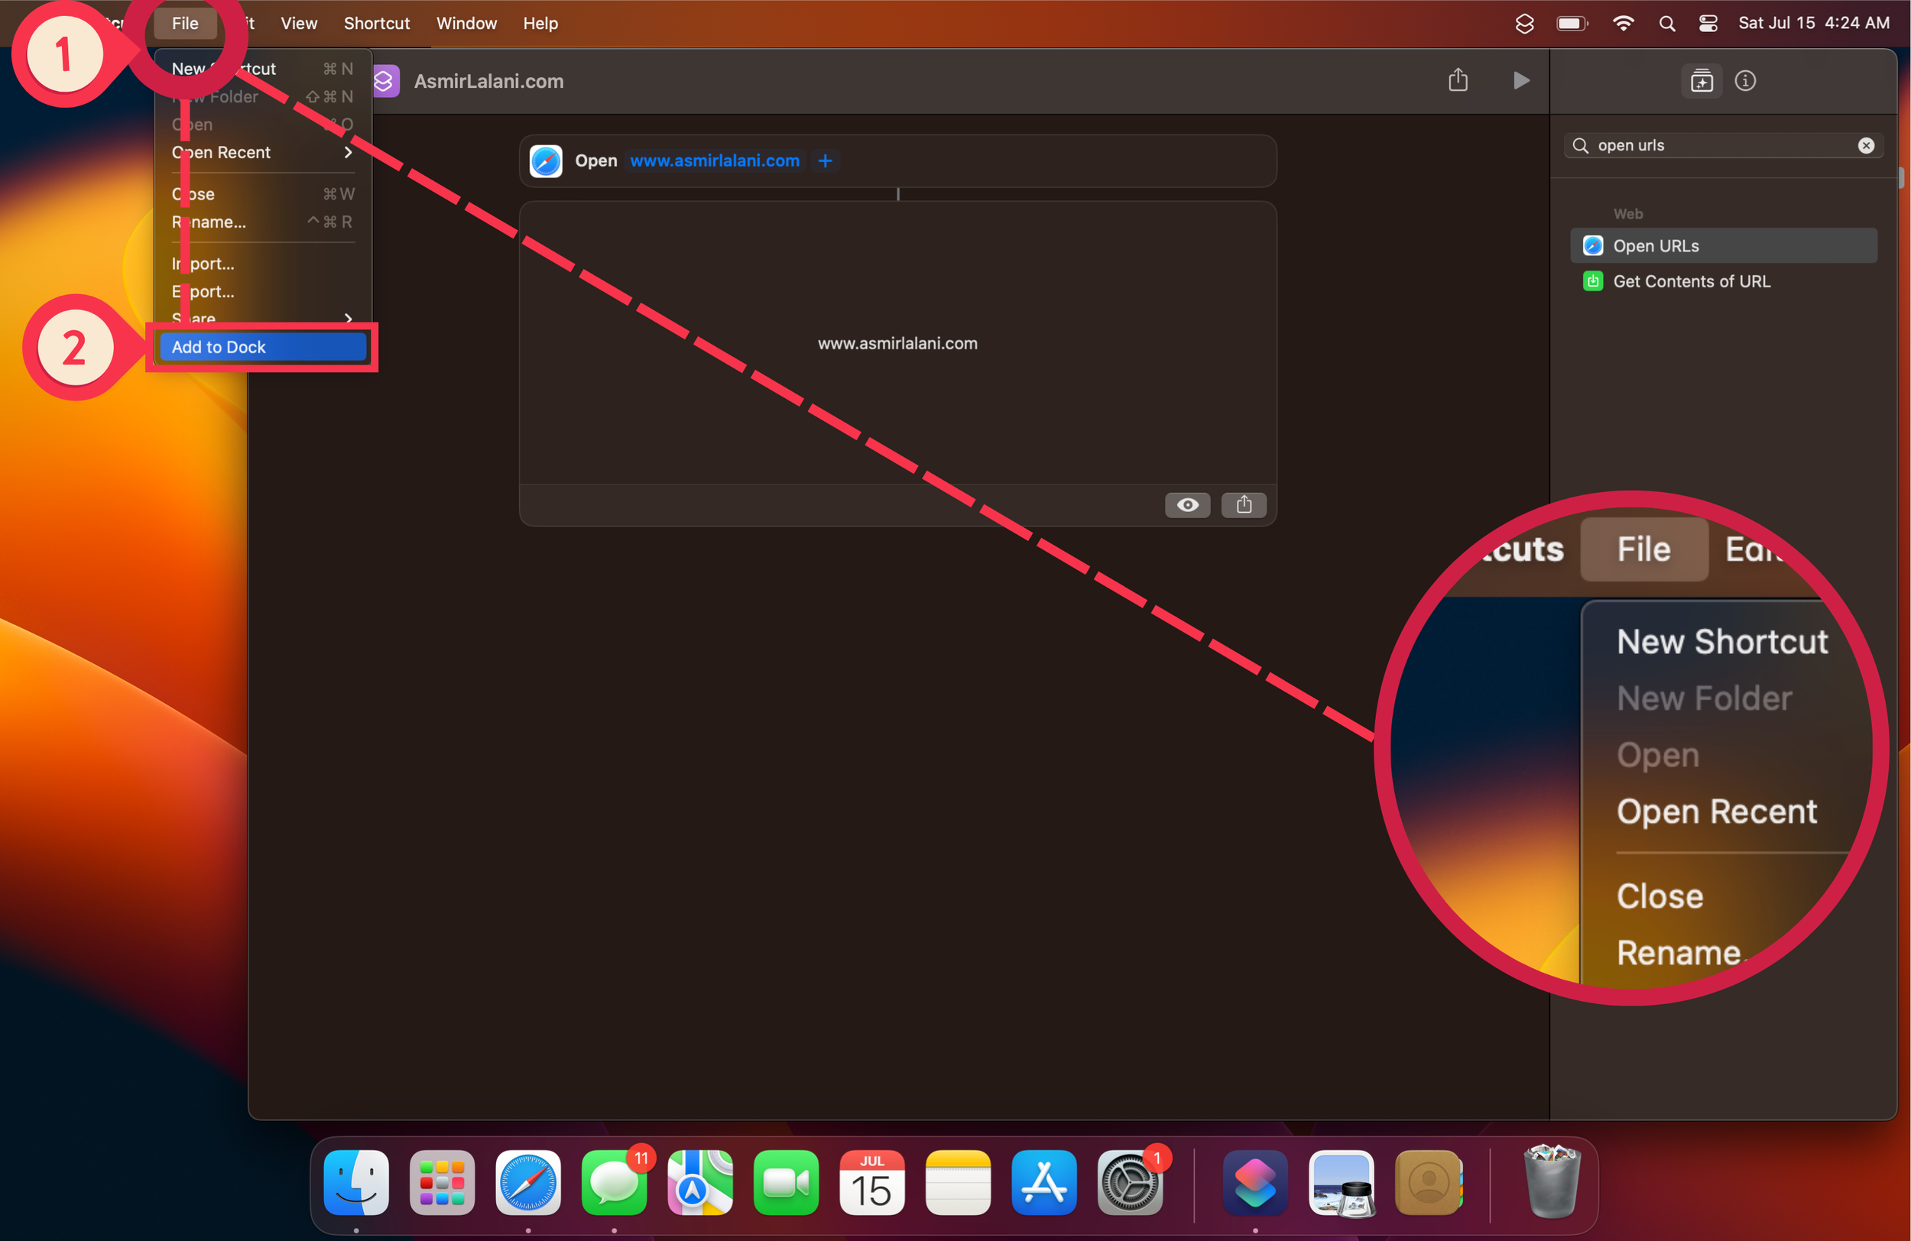Open Control Center from the menu bar

(1708, 23)
